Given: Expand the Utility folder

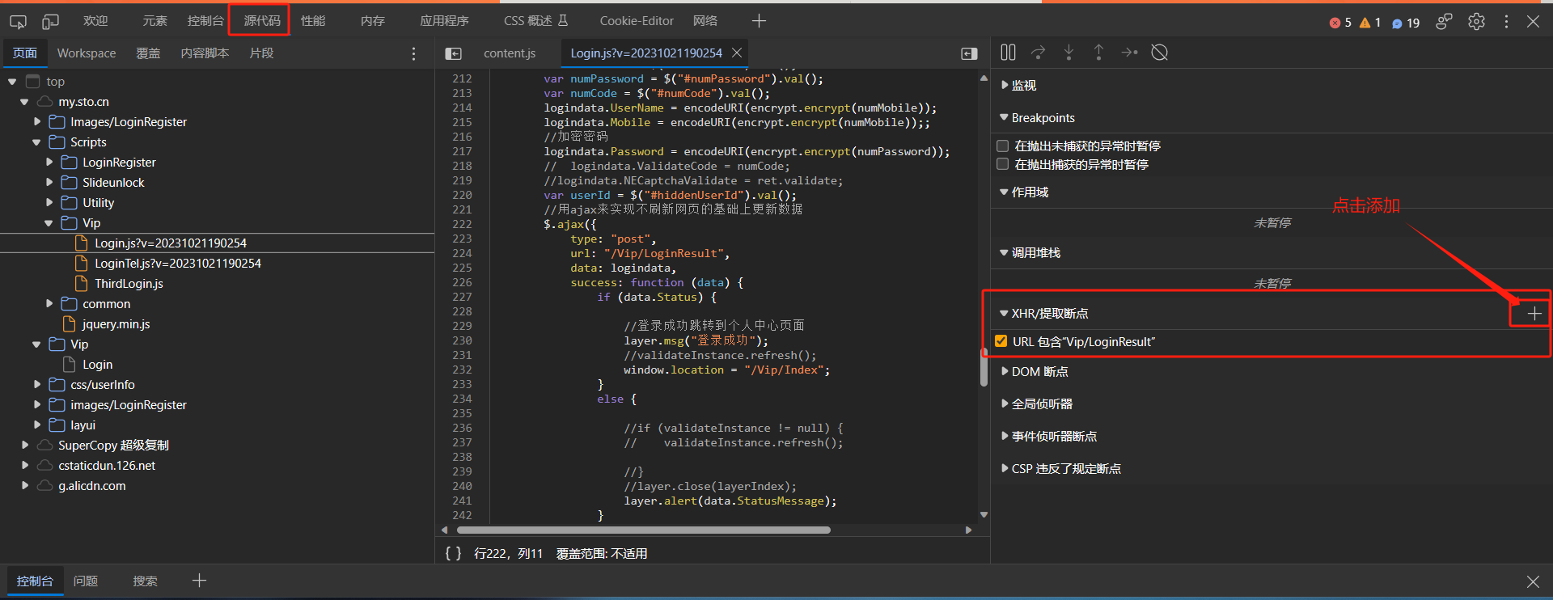Looking at the screenshot, I should 49,203.
